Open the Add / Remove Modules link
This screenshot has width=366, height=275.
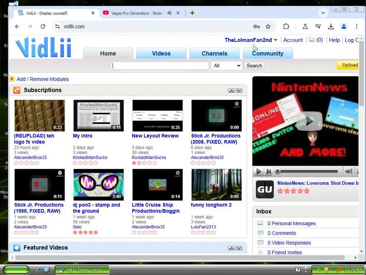(x=43, y=79)
